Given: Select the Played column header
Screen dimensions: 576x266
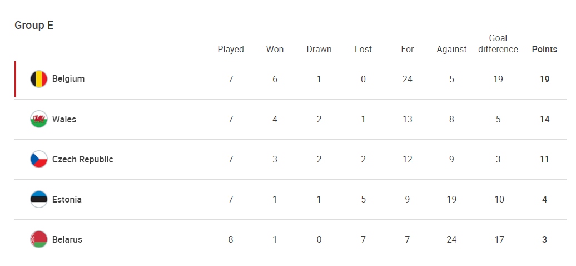Looking at the screenshot, I should tap(231, 50).
